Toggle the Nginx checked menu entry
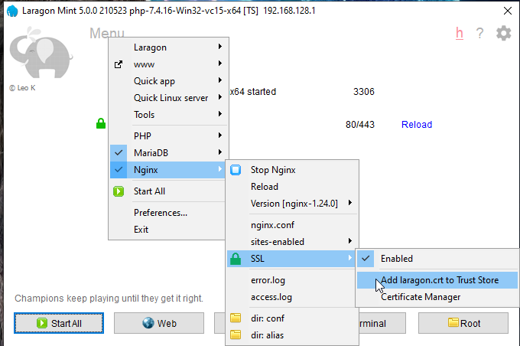 point(147,170)
